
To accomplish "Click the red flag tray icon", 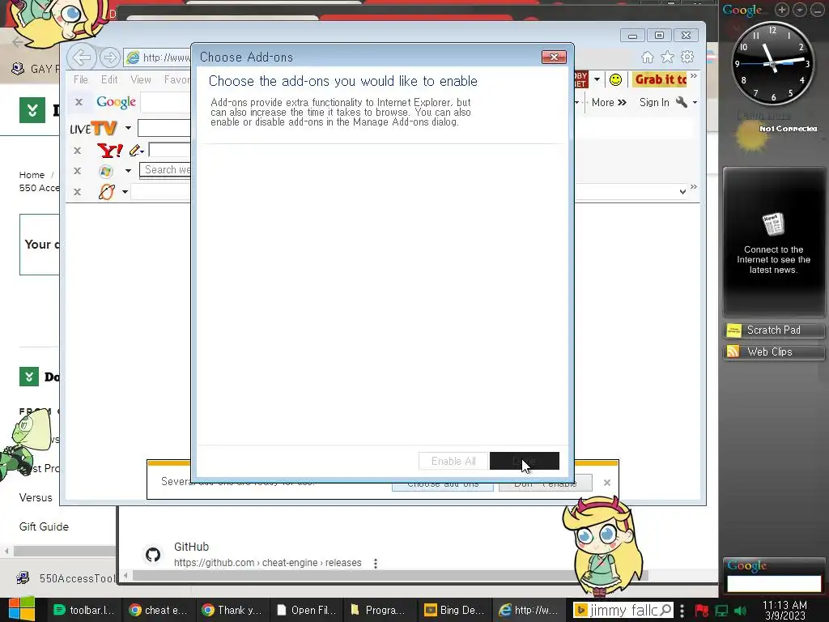I will tap(702, 611).
